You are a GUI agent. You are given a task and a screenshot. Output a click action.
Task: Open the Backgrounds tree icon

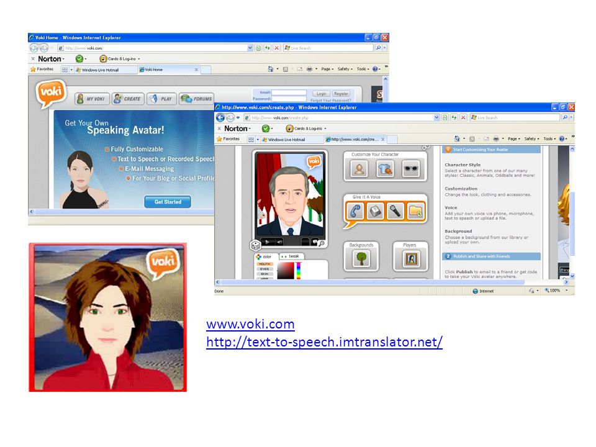coord(361,259)
